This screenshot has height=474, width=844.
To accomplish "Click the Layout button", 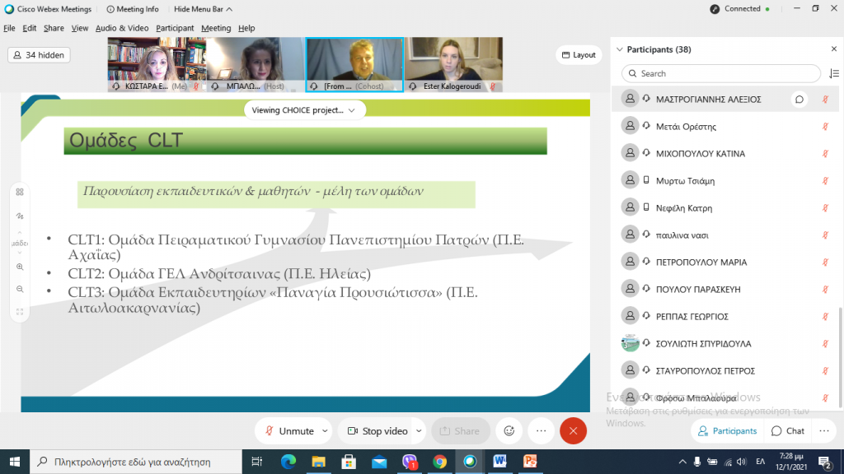I will (578, 55).
